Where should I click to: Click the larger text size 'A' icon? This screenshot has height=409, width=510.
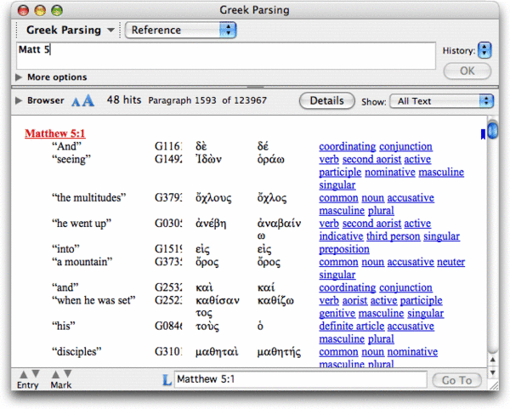[x=88, y=101]
